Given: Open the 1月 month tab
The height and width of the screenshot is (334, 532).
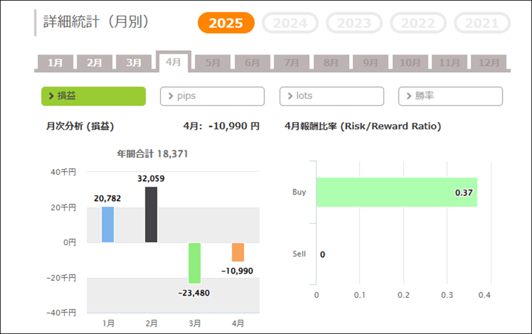Looking at the screenshot, I should pos(56,62).
